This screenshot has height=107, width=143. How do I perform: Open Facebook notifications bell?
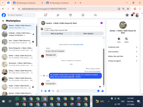pos(132,15)
